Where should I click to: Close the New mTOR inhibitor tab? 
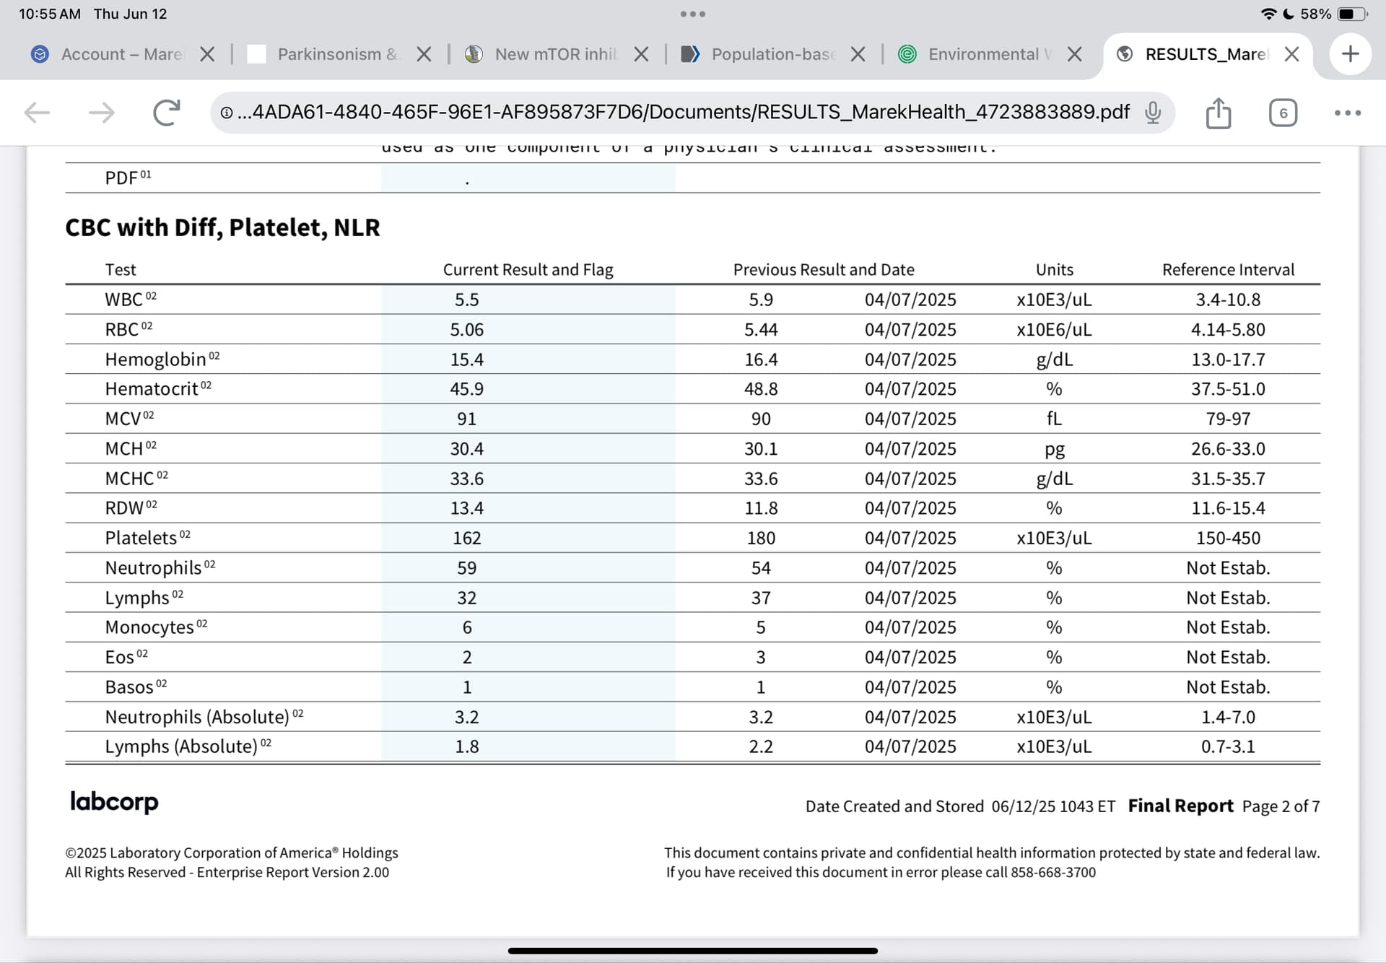(641, 54)
